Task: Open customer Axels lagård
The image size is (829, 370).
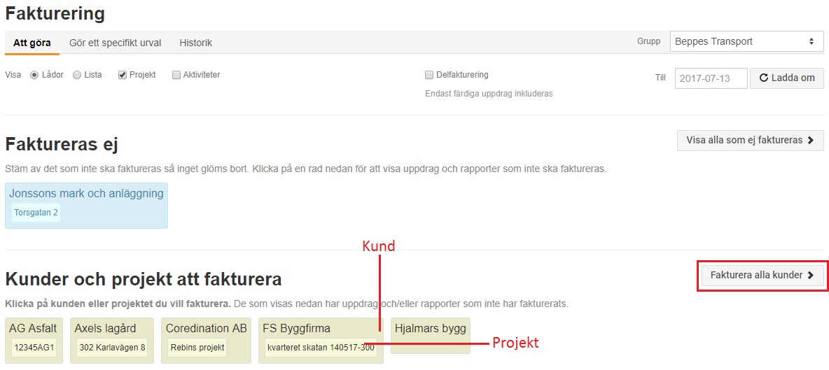Action: pyautogui.click(x=105, y=328)
